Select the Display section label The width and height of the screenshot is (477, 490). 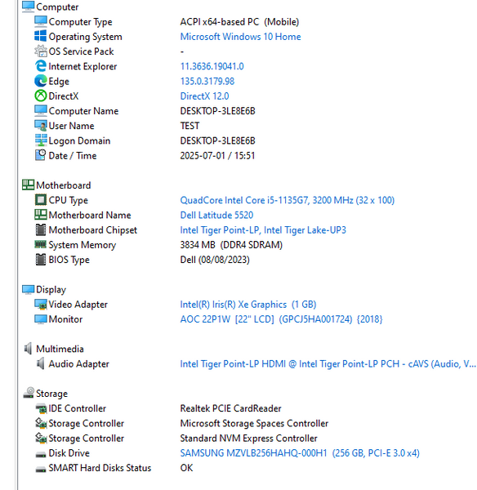coord(51,290)
